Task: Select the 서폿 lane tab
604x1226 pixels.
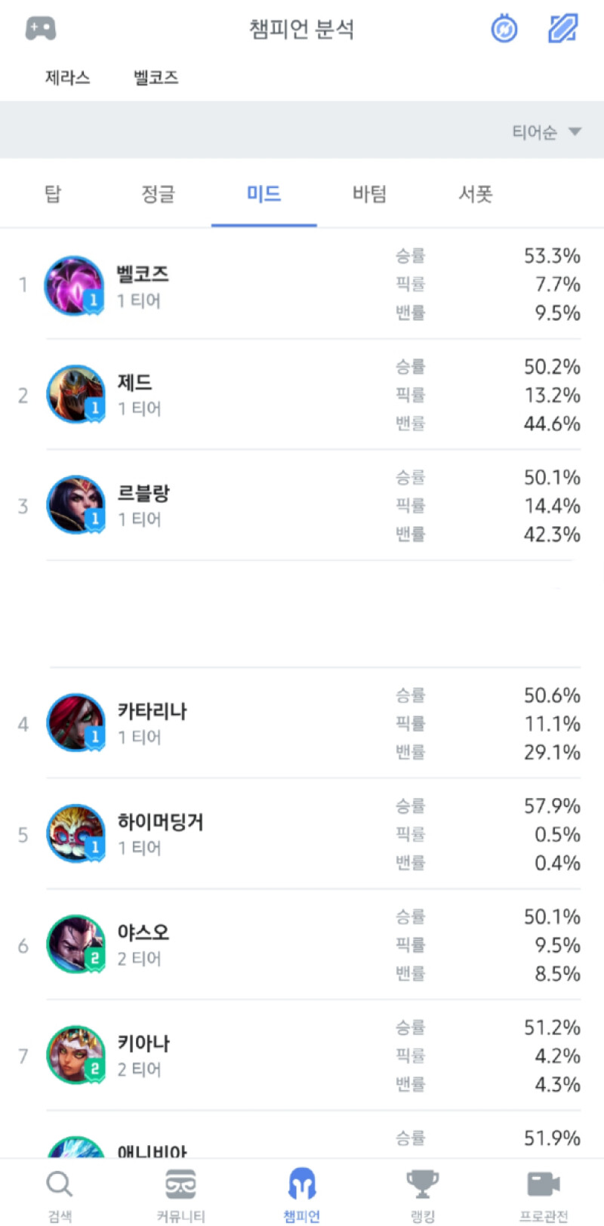Action: point(476,194)
